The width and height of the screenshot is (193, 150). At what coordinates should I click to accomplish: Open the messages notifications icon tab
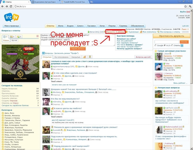(19, 37)
